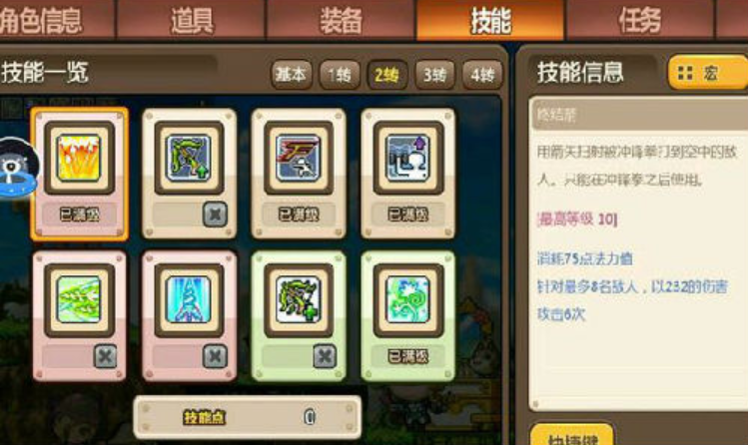Screen dimensions: 748x445
Task: Switch to 4转 skill tier
Action: pos(482,75)
